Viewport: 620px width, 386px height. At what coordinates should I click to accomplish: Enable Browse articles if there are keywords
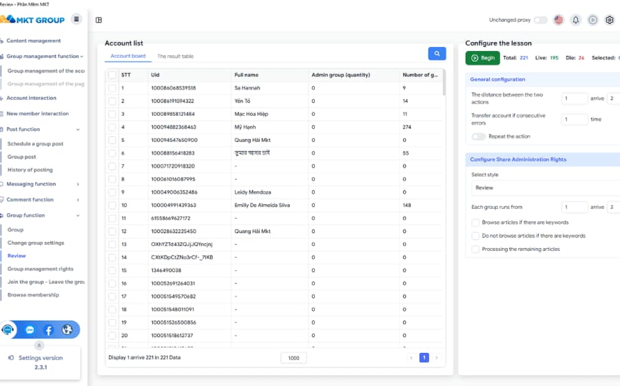tap(475, 223)
